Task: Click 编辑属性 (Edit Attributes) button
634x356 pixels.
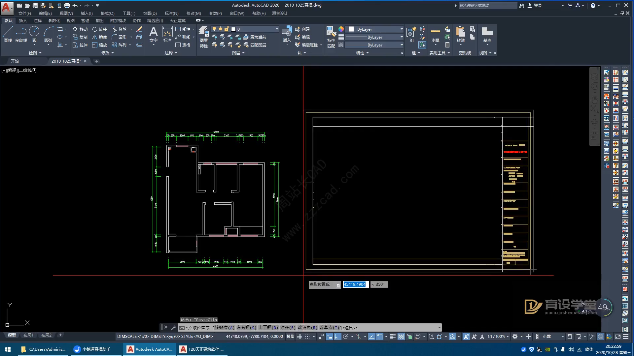Action: coord(306,45)
